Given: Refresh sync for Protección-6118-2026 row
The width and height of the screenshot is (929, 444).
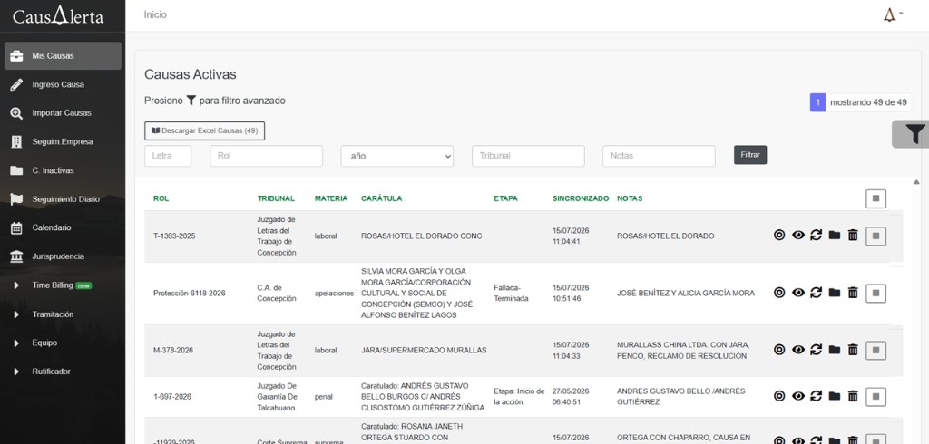Looking at the screenshot, I should pyautogui.click(x=816, y=293).
